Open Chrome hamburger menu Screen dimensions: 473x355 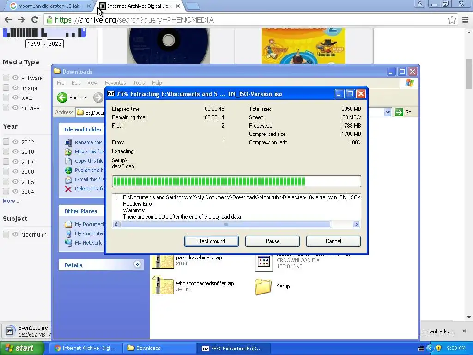466,20
